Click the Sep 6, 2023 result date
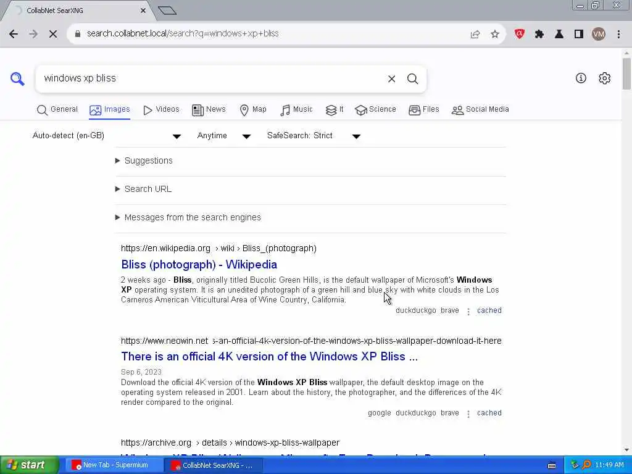Image resolution: width=632 pixels, height=474 pixels. (141, 372)
